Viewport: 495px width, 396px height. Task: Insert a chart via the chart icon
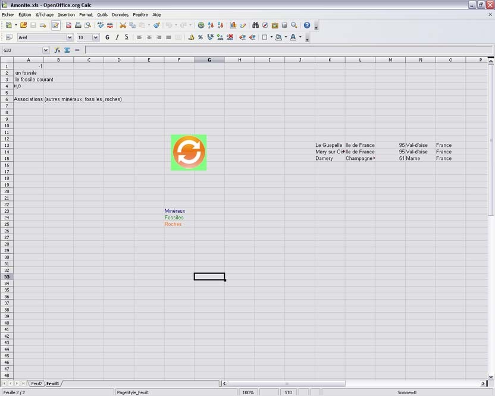(233, 26)
